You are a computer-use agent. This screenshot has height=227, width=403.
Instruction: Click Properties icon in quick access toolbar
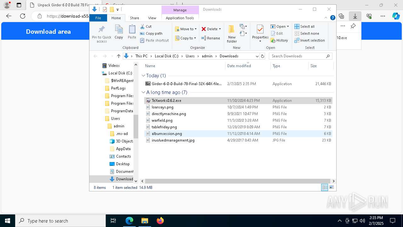tap(105, 9)
